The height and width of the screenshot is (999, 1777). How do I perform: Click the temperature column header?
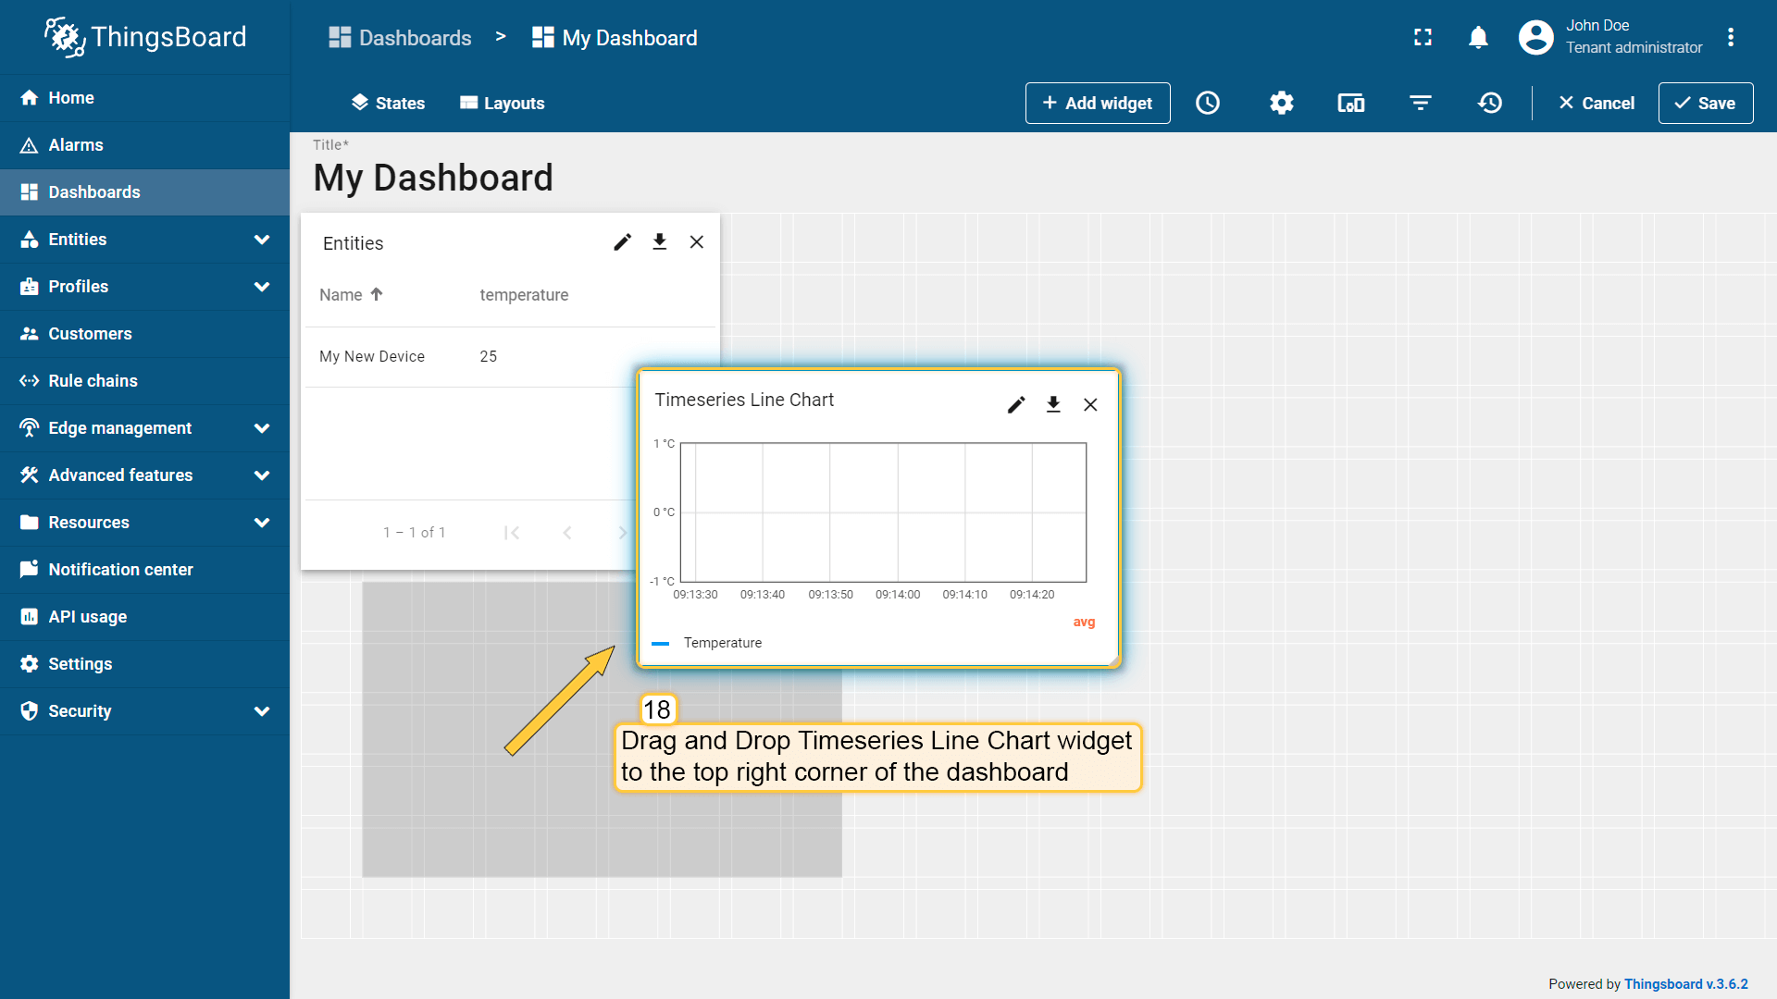pos(524,295)
